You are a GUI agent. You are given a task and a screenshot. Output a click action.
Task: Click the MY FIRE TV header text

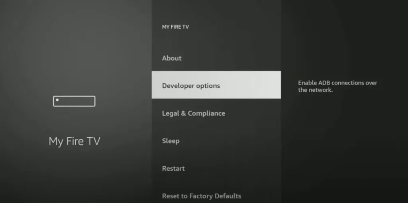175,27
